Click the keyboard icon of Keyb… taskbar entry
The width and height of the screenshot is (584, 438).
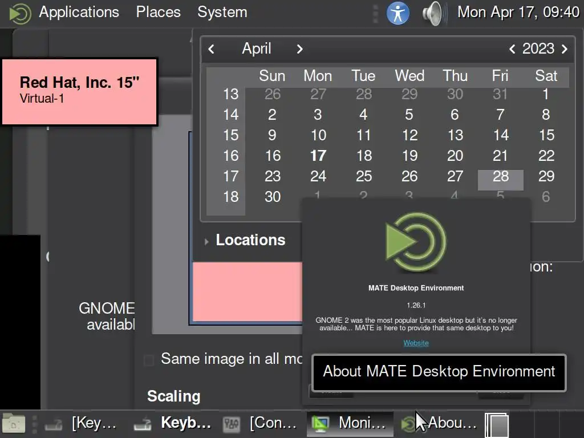click(142, 424)
